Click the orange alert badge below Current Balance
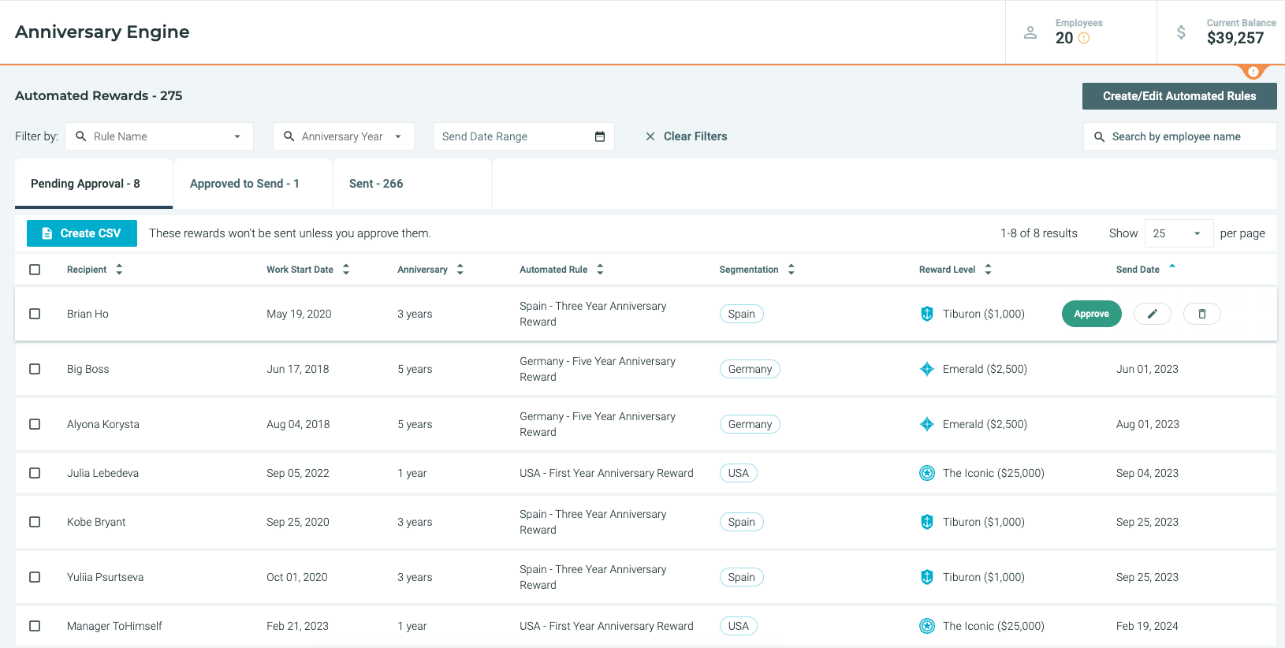 (1253, 72)
